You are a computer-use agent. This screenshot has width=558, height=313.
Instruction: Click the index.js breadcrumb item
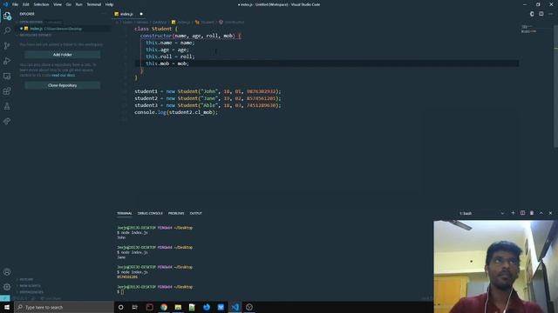click(181, 22)
